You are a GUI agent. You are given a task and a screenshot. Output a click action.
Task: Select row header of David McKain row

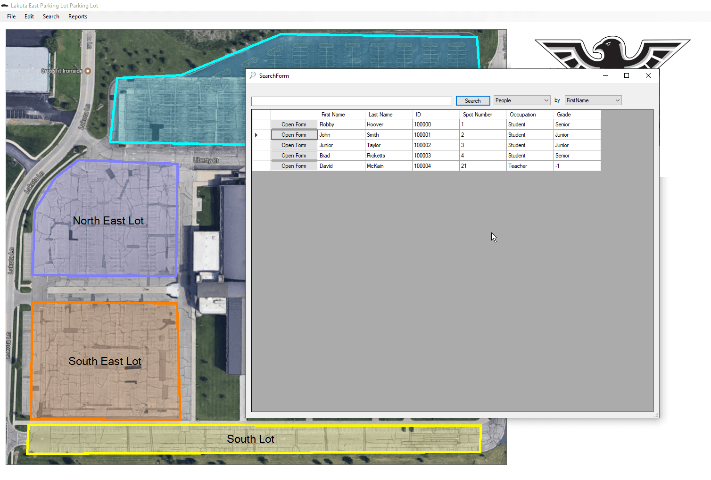pos(261,166)
